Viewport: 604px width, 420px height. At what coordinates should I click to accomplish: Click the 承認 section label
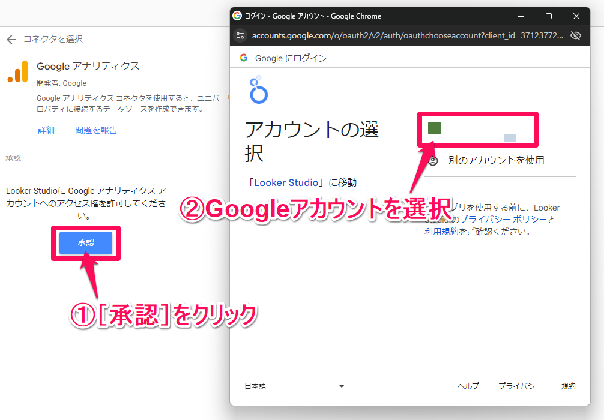pyautogui.click(x=13, y=158)
